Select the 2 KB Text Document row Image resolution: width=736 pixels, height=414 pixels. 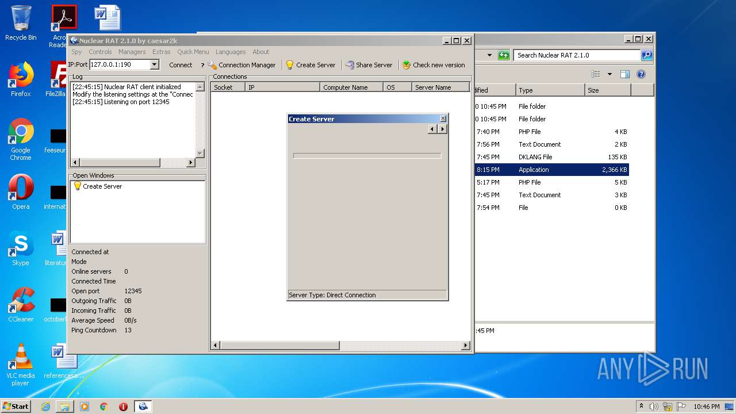(x=552, y=144)
